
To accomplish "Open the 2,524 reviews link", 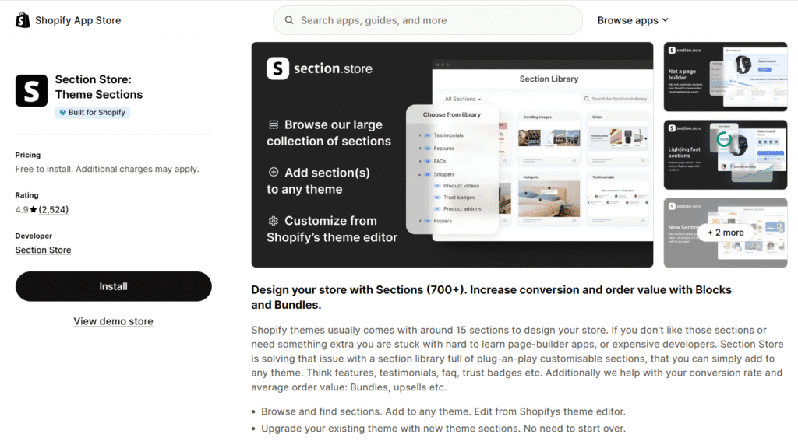I will pos(54,209).
